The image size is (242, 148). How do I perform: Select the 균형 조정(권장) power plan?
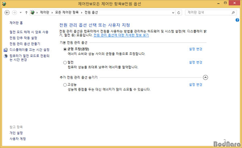pos(65,49)
